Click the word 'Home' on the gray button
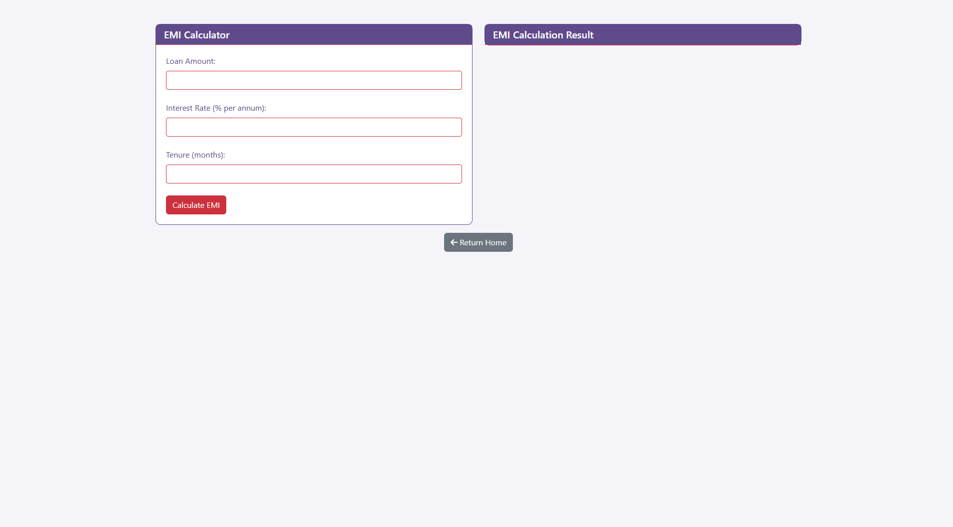 click(x=495, y=243)
